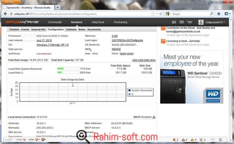The width and height of the screenshot is (234, 144).
Task: Switch to the Notes tab
Action: 82,29
